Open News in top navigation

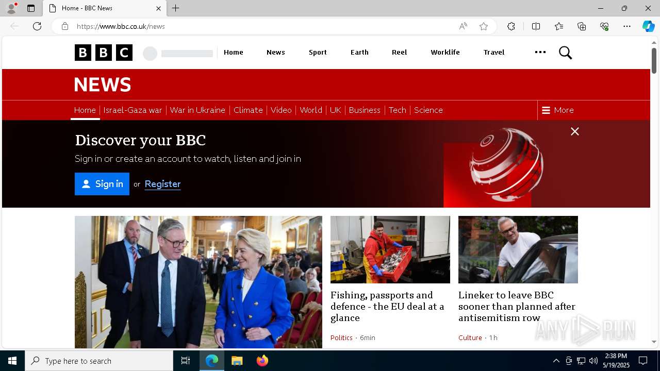point(276,52)
